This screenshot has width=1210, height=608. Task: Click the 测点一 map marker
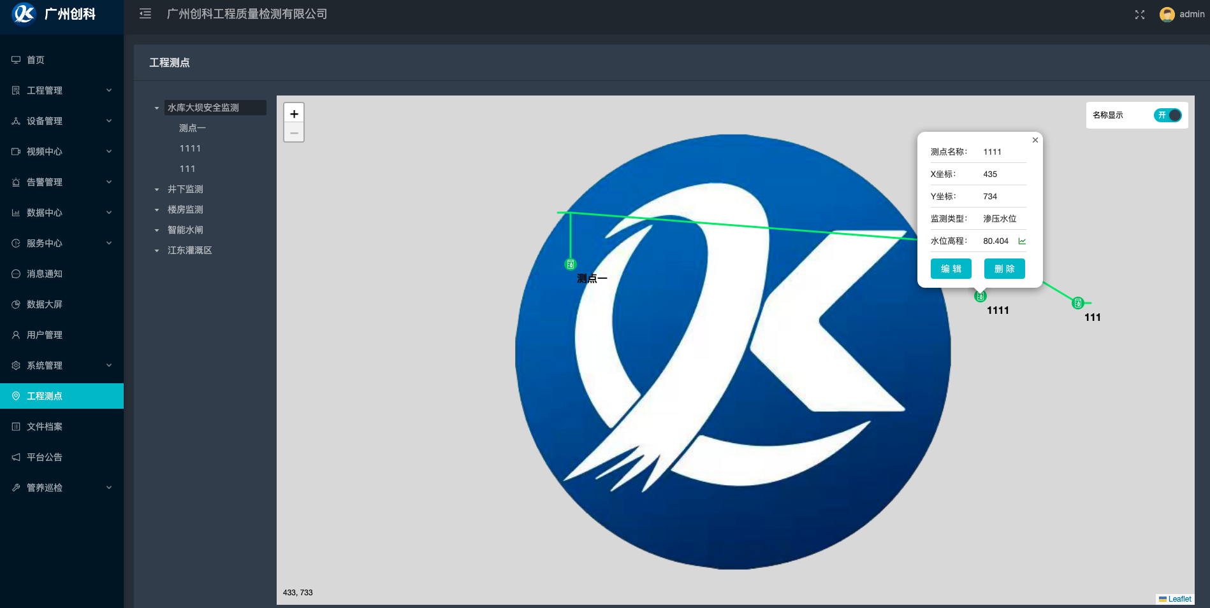click(x=571, y=264)
